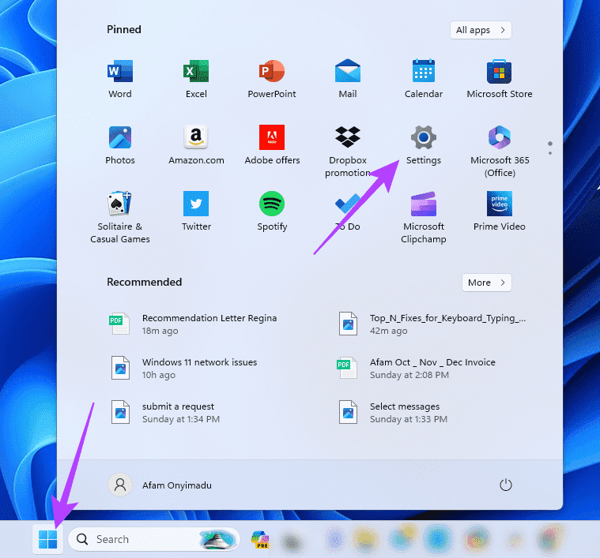Screen dimensions: 600x558
Task: Go to the next pinned page dots
Action: [550, 148]
